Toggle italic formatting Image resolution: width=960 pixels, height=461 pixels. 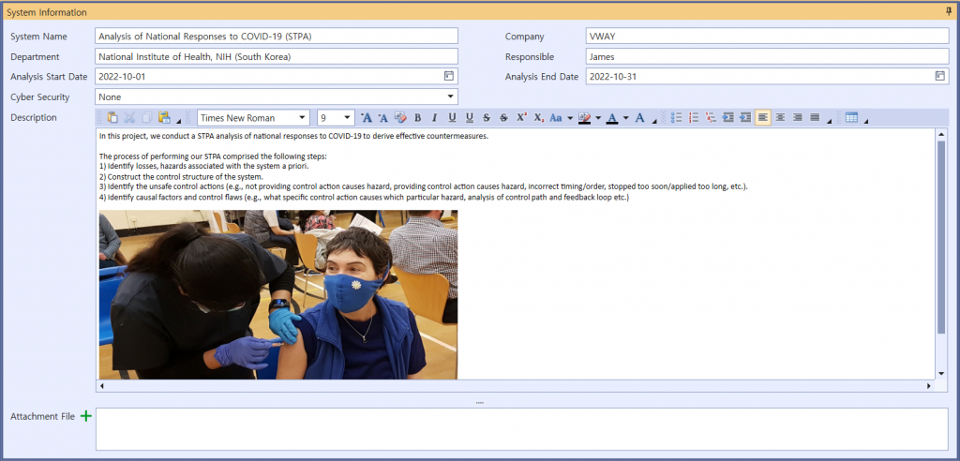pyautogui.click(x=435, y=117)
